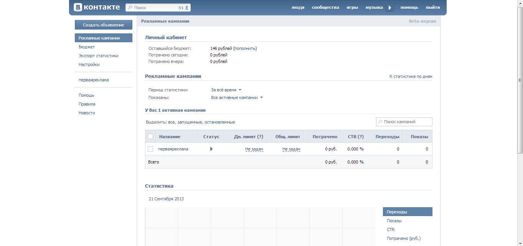523x246 pixels.
Task: Click the magnifier icon in campaign search
Action: point(380,122)
